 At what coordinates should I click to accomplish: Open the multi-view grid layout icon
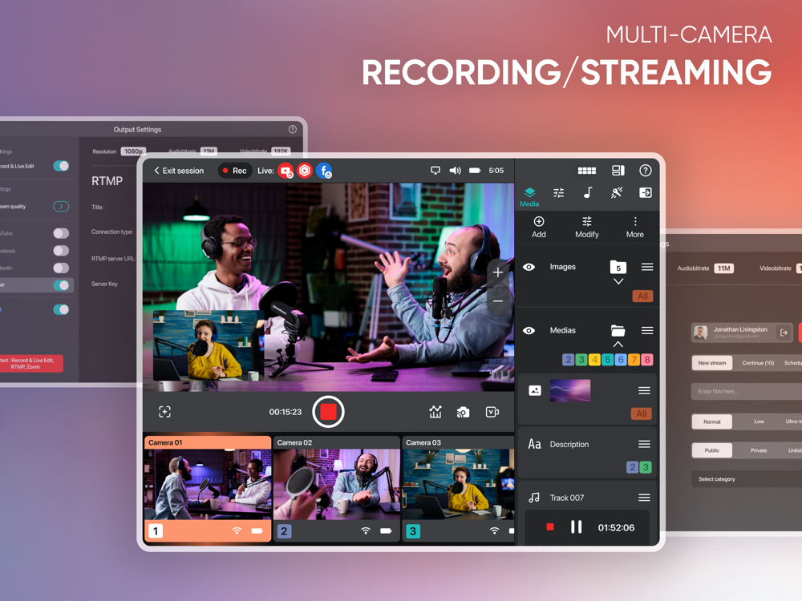point(587,171)
